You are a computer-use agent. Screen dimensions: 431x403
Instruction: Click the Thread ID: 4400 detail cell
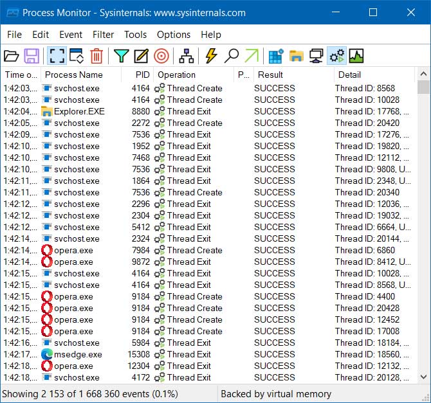(365, 296)
